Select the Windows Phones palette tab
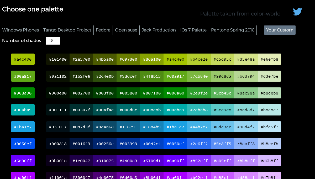Viewport: 315px width, 179px height. [20, 30]
